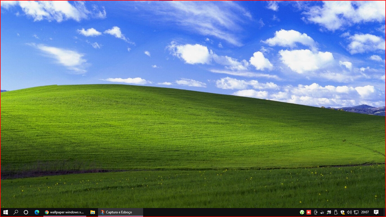386x217 pixels.
Task: Open AnyDesk red tray icon
Action: (x=309, y=212)
